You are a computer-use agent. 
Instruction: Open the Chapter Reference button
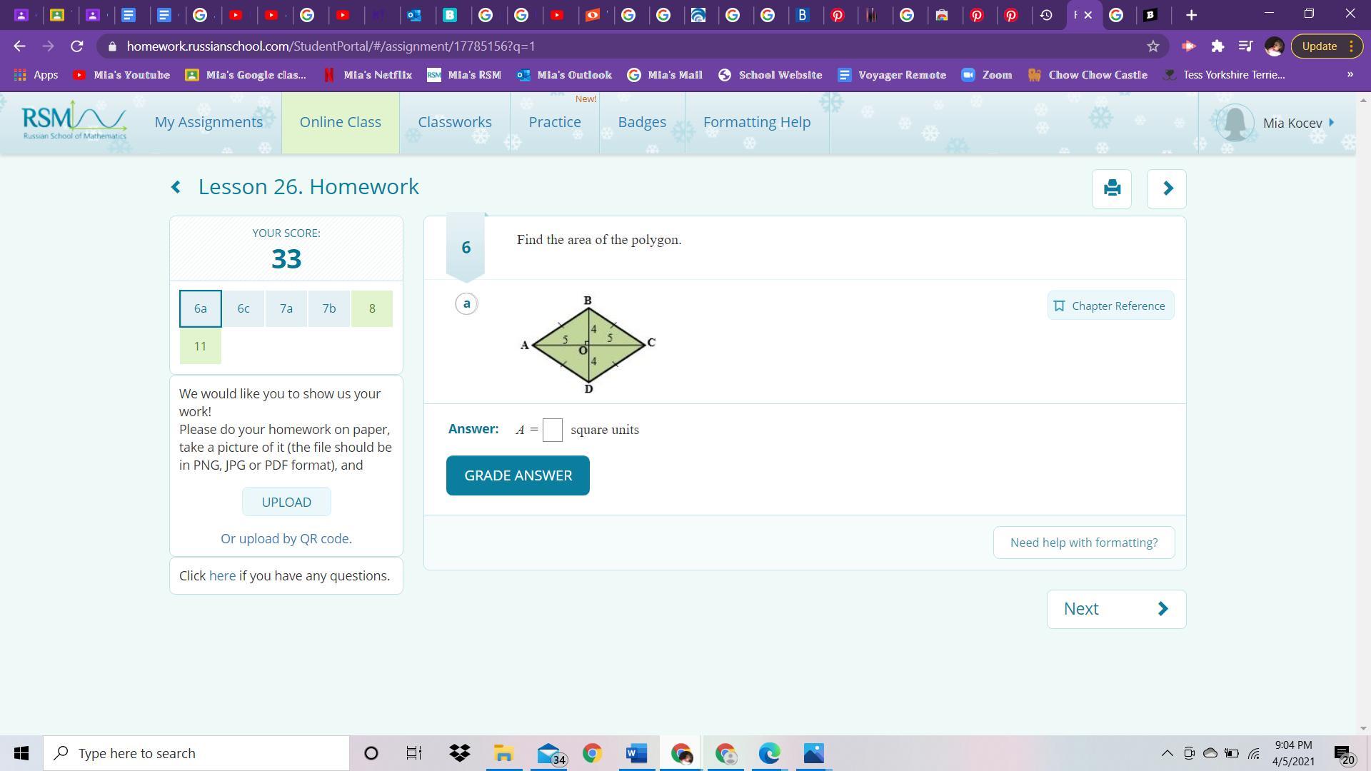(x=1110, y=306)
